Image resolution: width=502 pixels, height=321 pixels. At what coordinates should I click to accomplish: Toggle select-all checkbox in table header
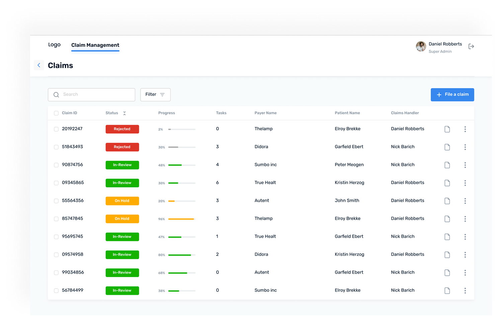(x=56, y=113)
